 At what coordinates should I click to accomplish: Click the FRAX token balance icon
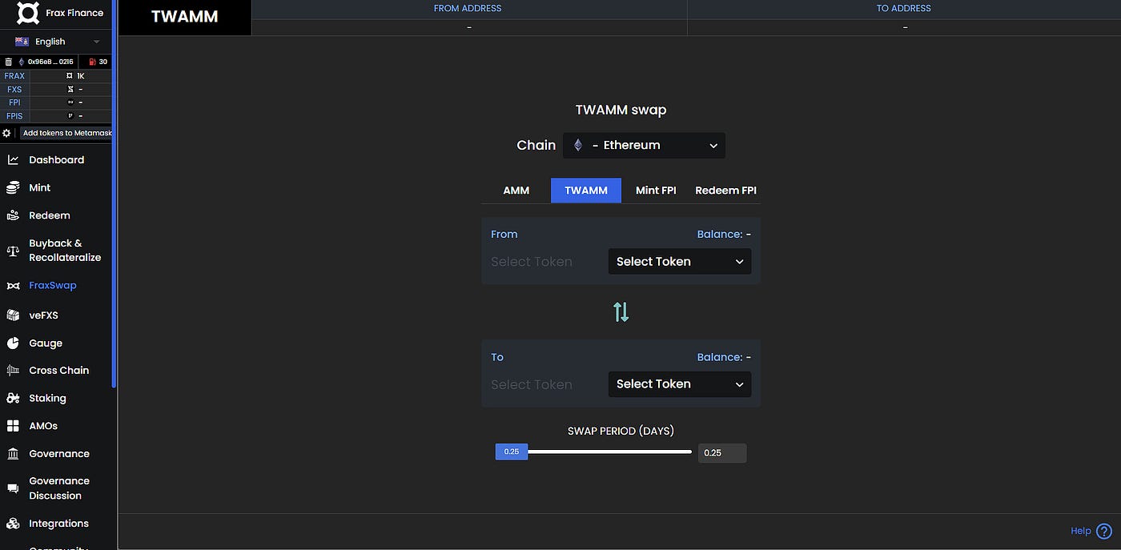[70, 76]
